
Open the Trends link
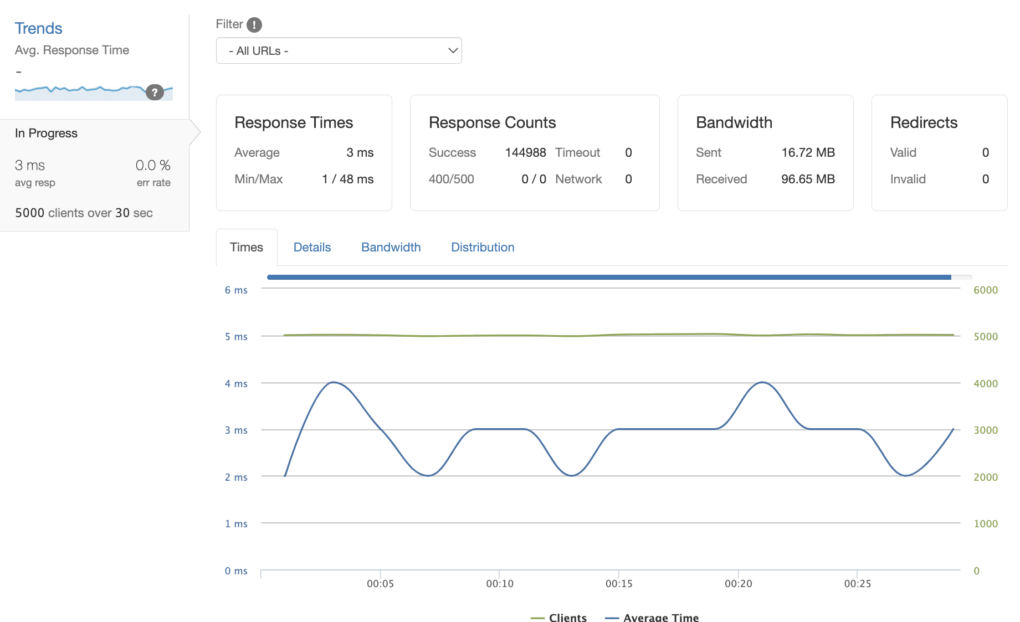click(x=38, y=28)
